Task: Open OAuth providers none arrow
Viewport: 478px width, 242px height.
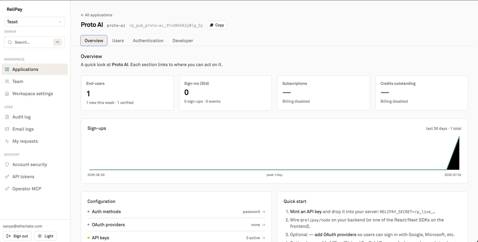Action: click(264, 225)
